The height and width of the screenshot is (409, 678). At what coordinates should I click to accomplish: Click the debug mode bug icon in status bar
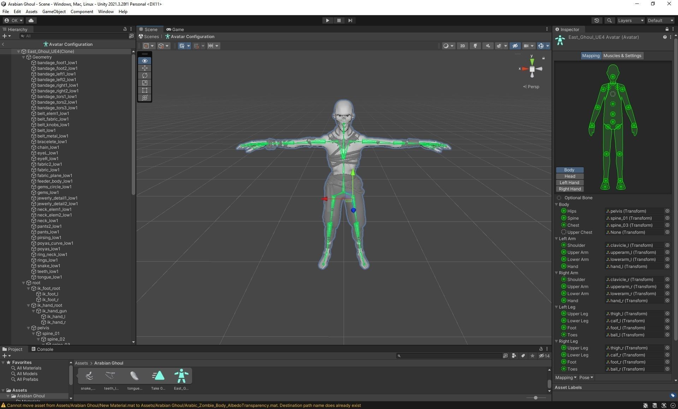click(646, 405)
